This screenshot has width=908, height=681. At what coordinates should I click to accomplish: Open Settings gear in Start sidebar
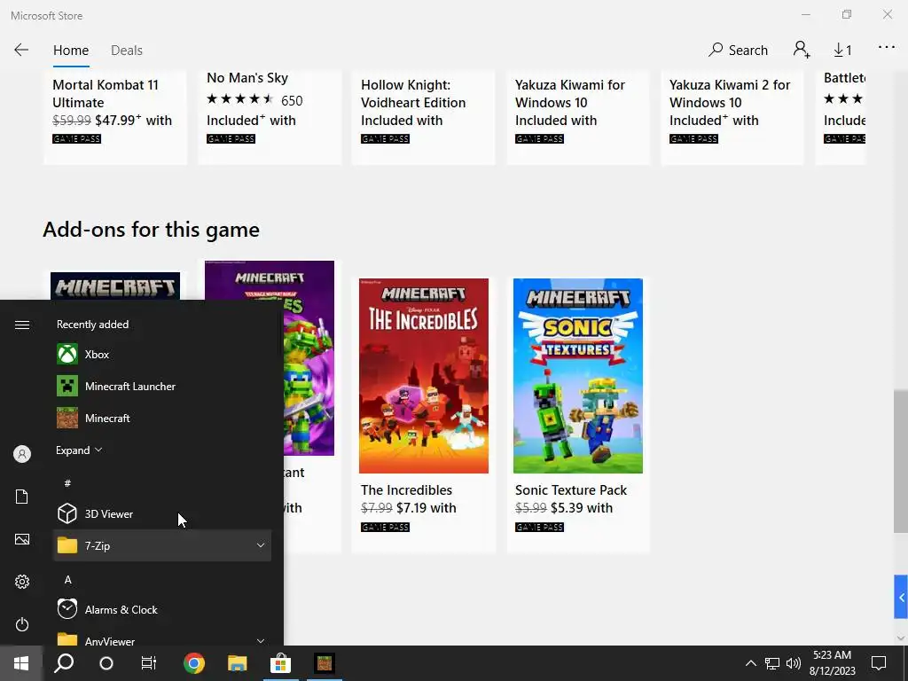point(22,582)
